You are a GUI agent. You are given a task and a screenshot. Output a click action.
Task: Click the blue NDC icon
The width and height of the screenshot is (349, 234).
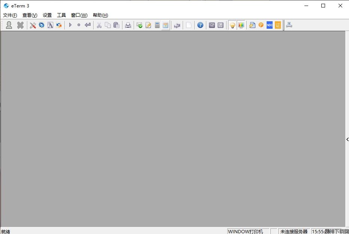270,25
